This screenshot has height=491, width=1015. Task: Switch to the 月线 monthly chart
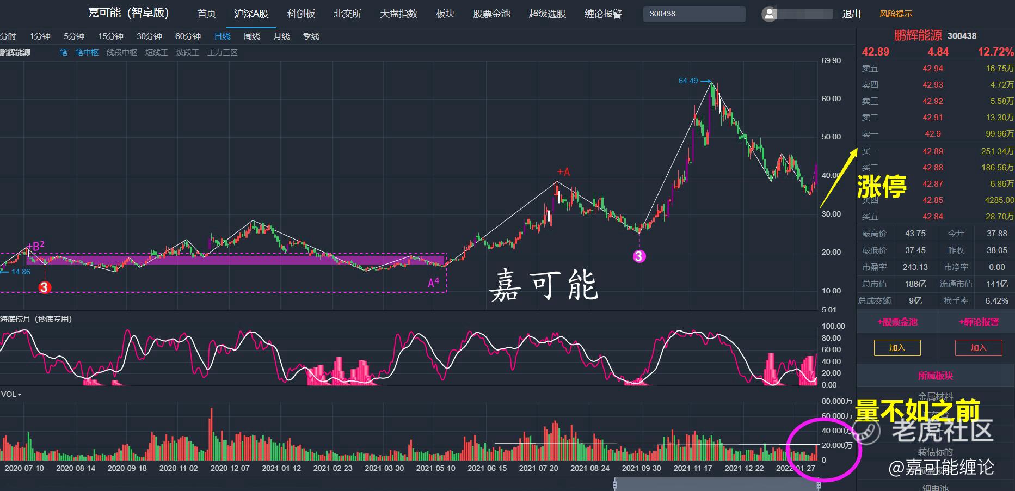[281, 36]
